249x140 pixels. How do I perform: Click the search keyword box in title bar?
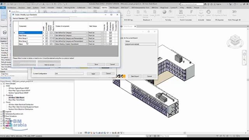[x=192, y=4]
